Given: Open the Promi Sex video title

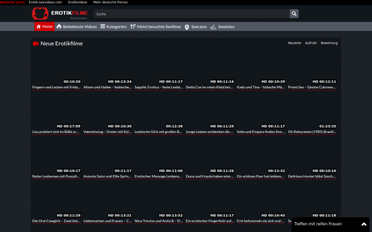Looking at the screenshot, I should point(312,87).
